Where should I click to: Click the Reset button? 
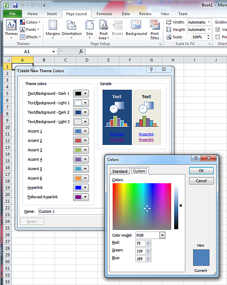pyautogui.click(x=32, y=222)
